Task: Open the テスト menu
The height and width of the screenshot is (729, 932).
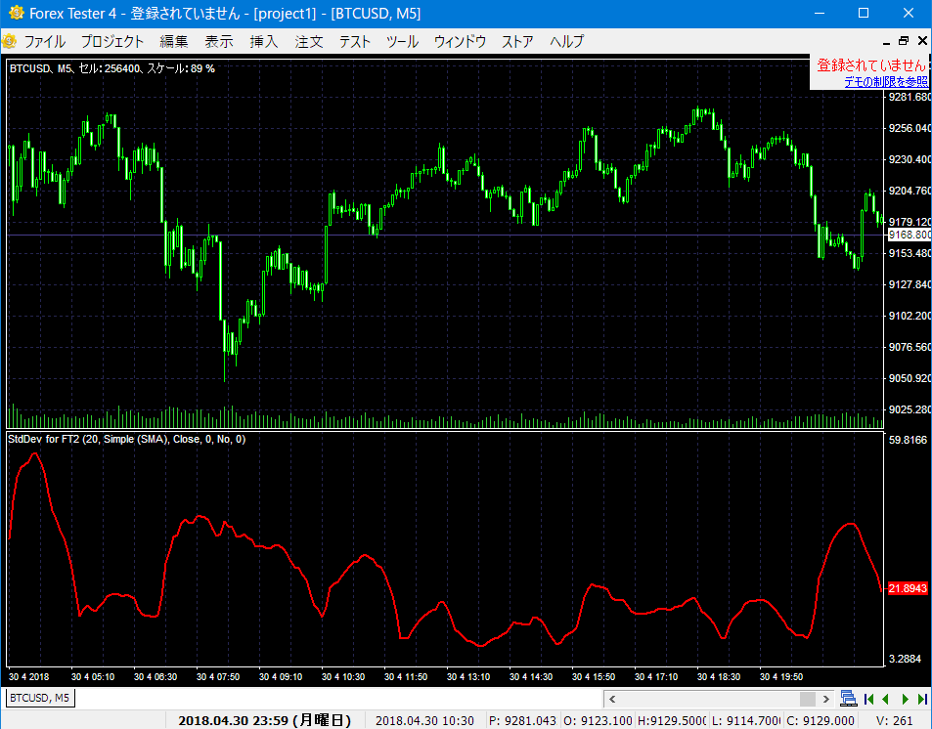Action: (x=355, y=42)
